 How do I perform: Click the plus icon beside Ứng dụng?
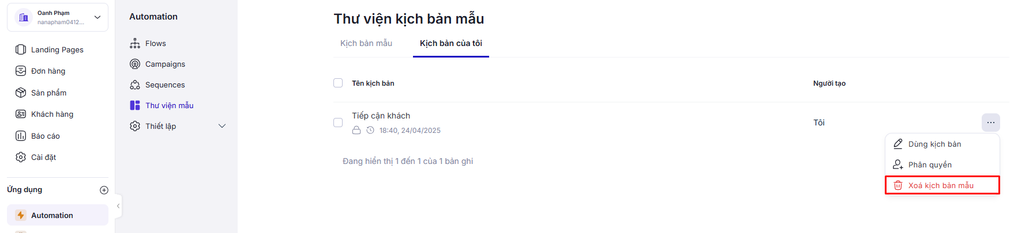pos(104,190)
